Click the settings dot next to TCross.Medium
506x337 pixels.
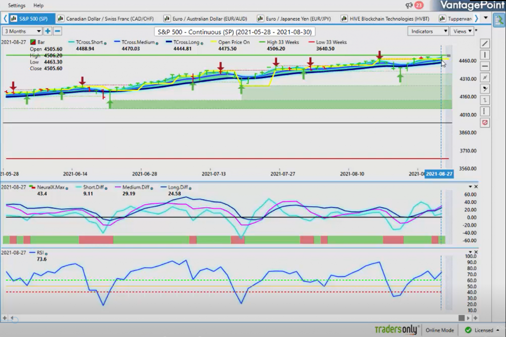click(157, 43)
